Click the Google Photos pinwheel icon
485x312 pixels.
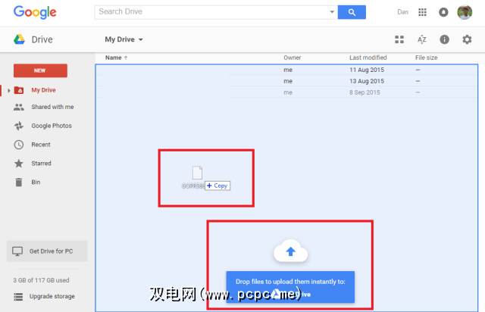(18, 126)
